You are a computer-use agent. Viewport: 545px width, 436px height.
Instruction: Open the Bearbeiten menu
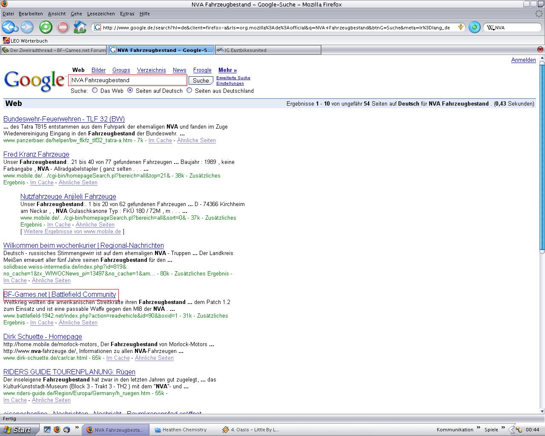(31, 14)
